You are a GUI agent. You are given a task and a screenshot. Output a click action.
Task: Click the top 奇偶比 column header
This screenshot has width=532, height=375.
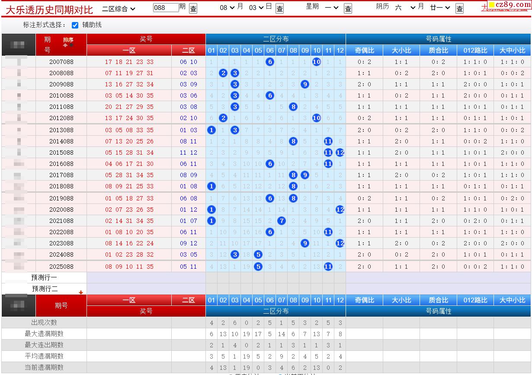tap(364, 51)
